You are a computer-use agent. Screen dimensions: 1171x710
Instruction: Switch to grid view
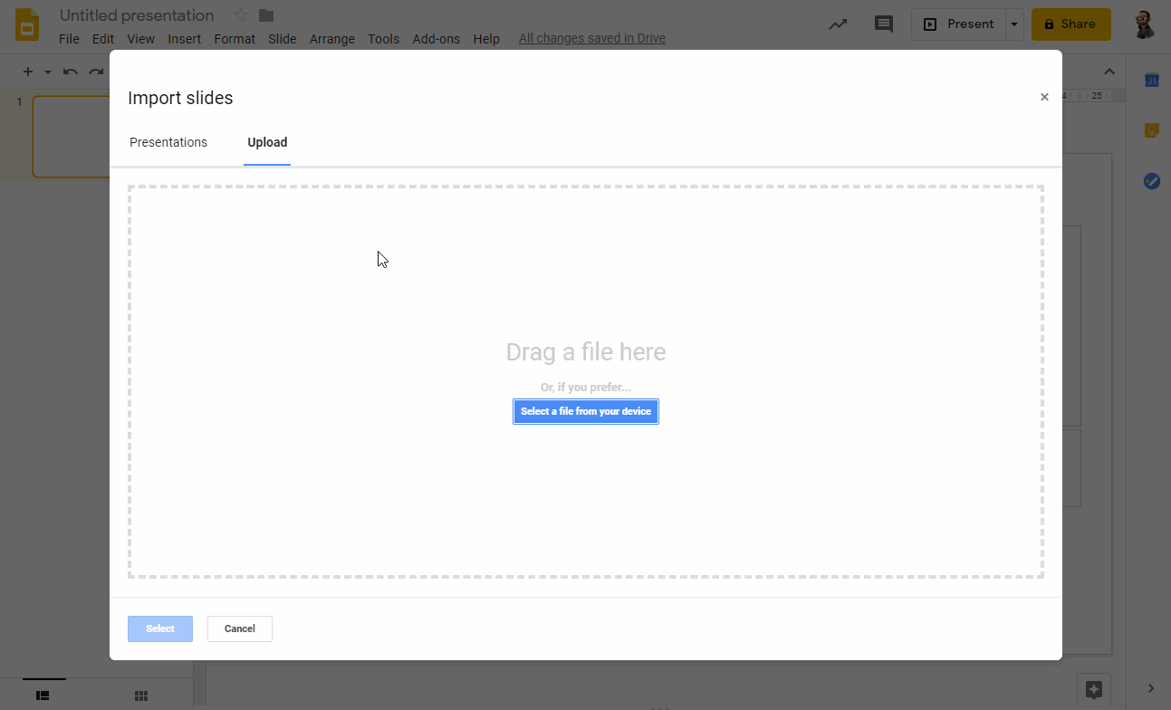click(x=141, y=696)
